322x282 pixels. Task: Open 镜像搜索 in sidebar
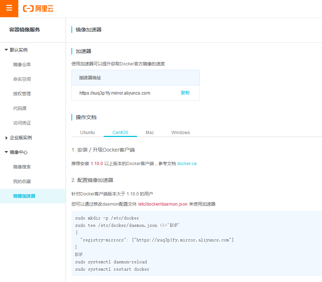pyautogui.click(x=22, y=167)
